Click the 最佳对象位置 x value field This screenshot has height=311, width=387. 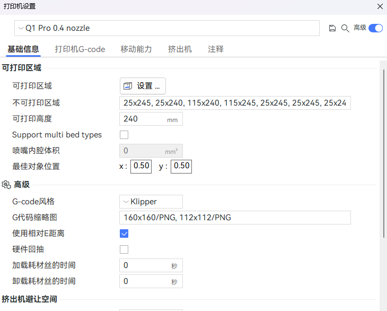(x=141, y=166)
